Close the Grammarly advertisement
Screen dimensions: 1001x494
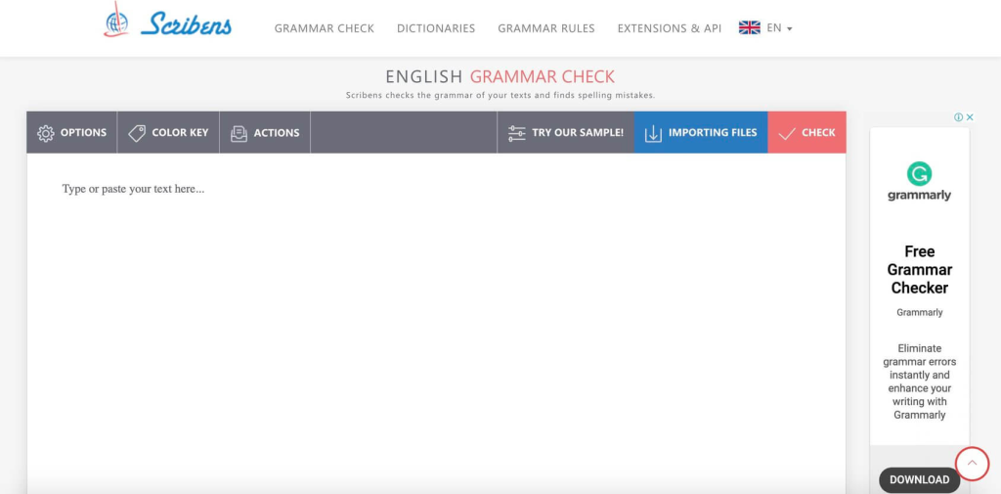(970, 117)
